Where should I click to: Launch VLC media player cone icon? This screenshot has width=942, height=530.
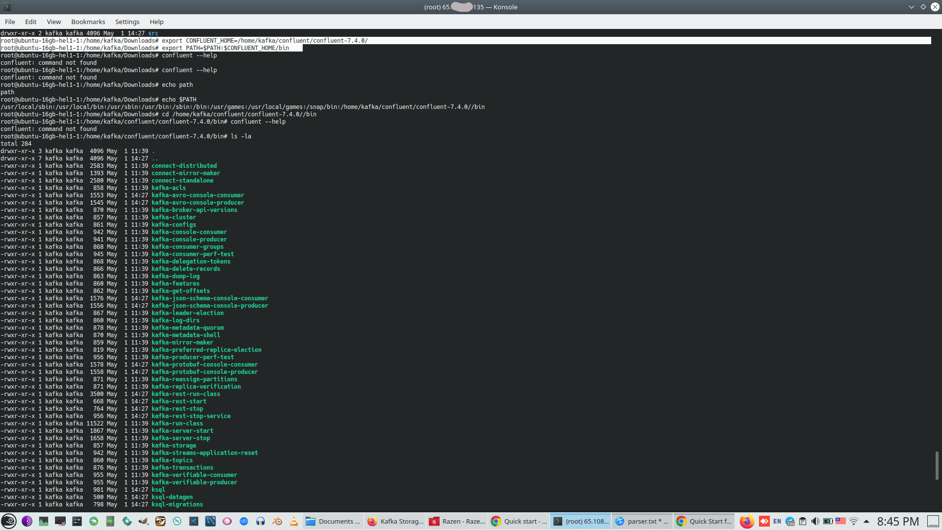tap(294, 521)
